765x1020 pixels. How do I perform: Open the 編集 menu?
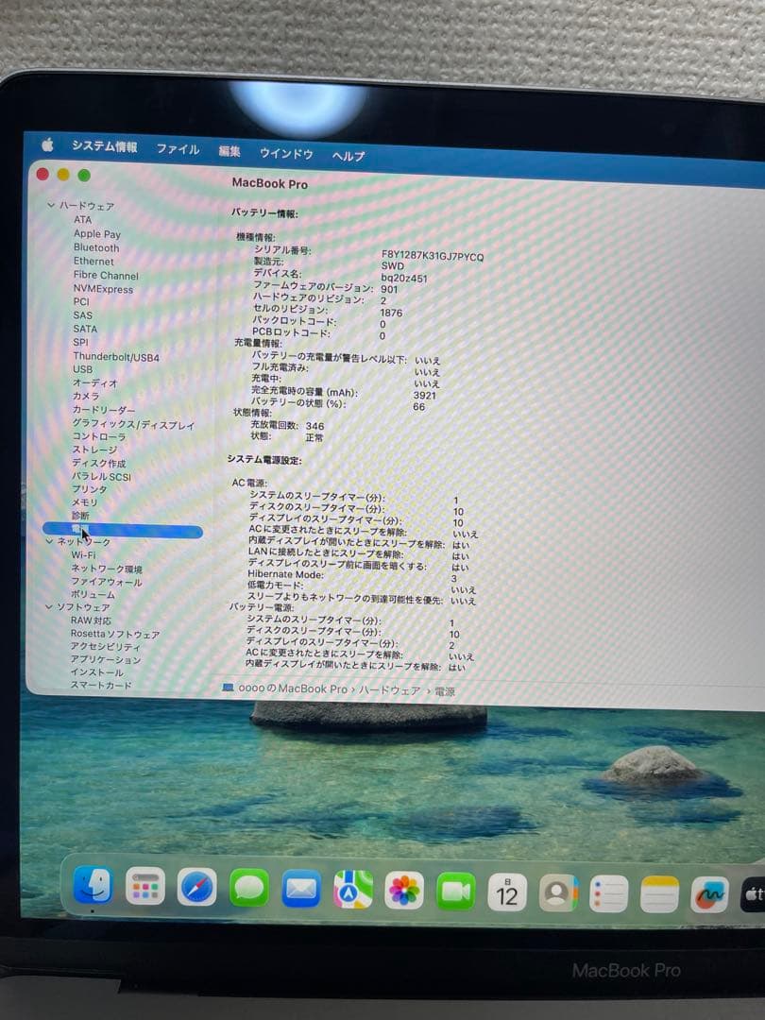click(229, 151)
